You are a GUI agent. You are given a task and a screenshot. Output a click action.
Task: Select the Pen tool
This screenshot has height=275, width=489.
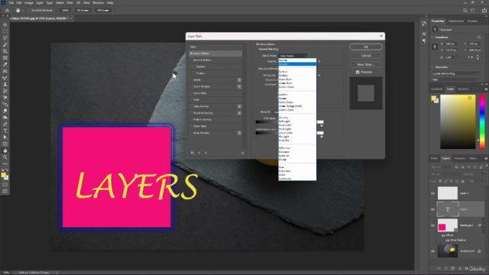click(5, 124)
